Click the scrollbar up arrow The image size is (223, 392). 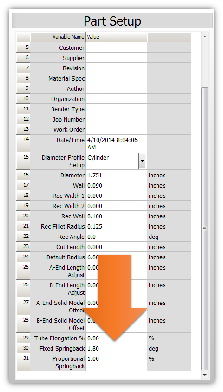pos(205,36)
